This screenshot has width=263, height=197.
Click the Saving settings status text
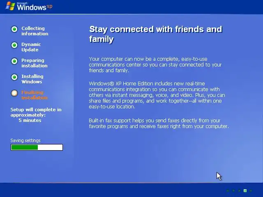[25, 140]
